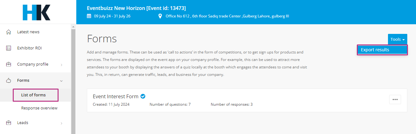Click the location pin icon in header

(x=160, y=16)
